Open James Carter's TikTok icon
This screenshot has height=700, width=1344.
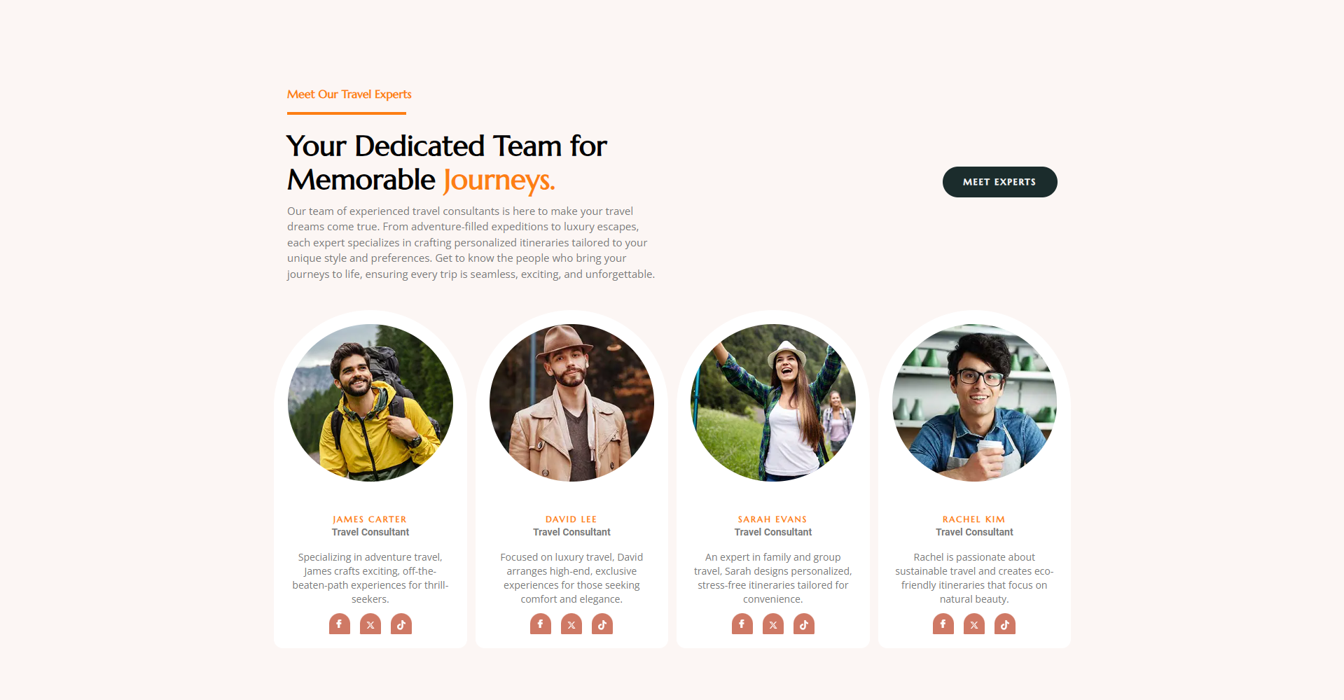(x=401, y=624)
